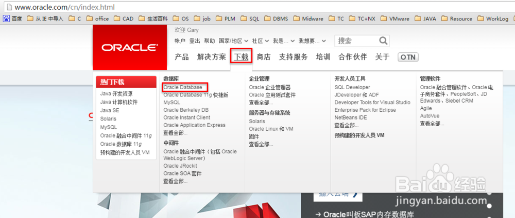
Task: Open Oracle Application Express link
Action: coord(195,125)
